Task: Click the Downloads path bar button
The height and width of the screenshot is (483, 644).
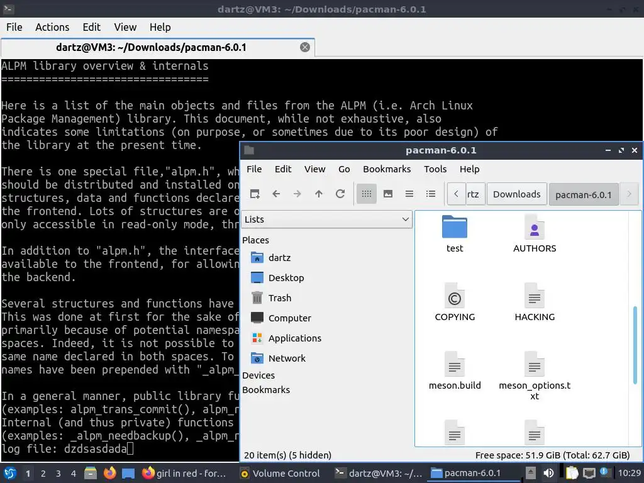Action: point(517,194)
